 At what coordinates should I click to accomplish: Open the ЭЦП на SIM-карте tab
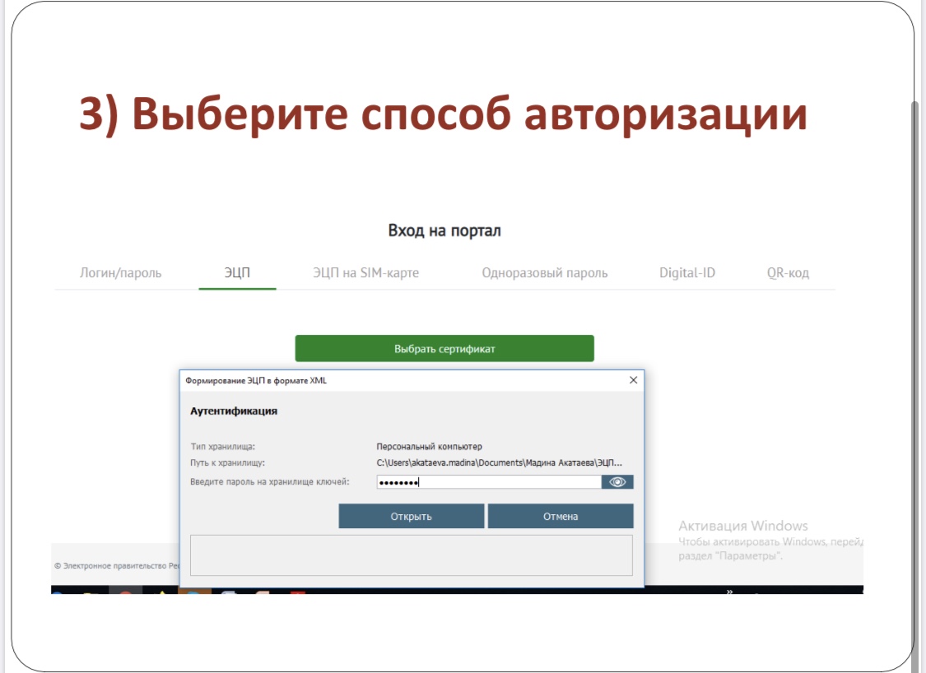click(x=365, y=273)
